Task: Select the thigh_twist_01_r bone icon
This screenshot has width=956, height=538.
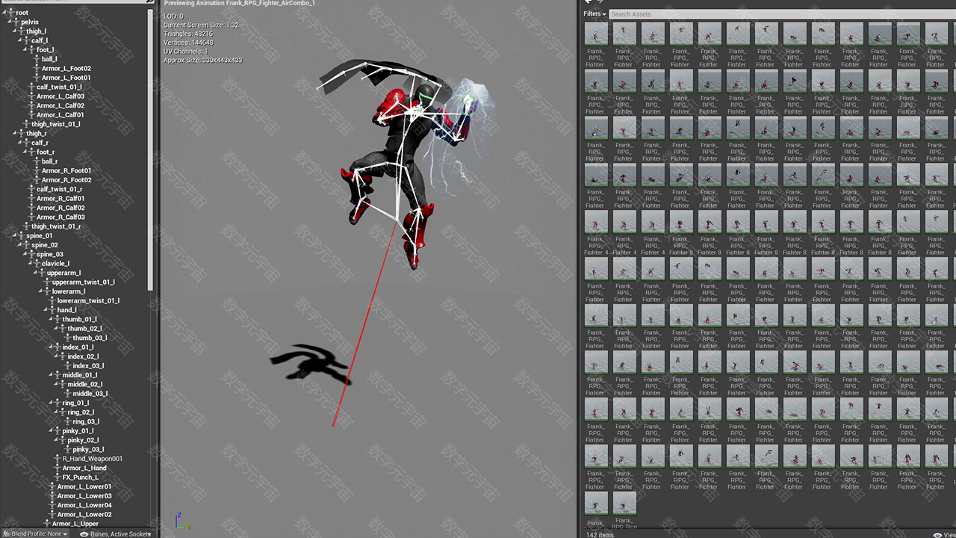Action: [26, 226]
